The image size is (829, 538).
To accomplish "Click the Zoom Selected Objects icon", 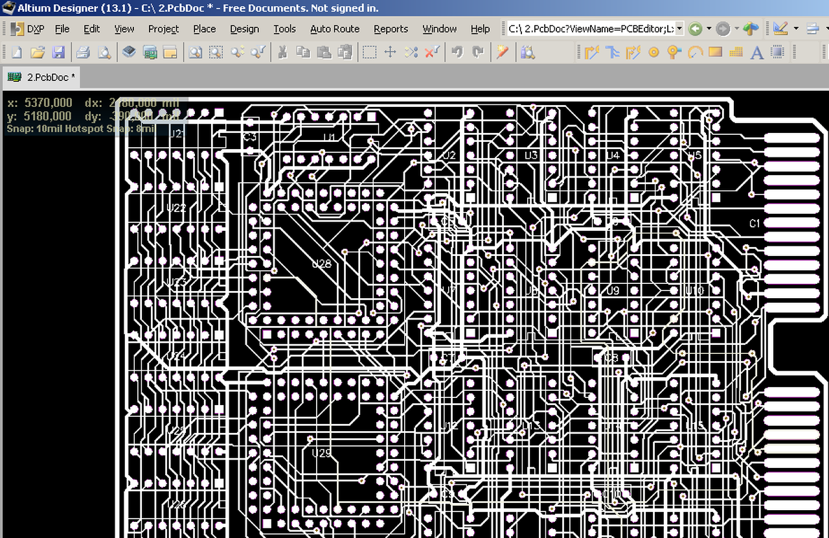I will pyautogui.click(x=237, y=53).
